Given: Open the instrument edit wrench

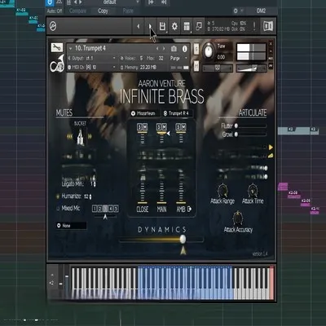Looking at the screenshot, I should point(57,47).
